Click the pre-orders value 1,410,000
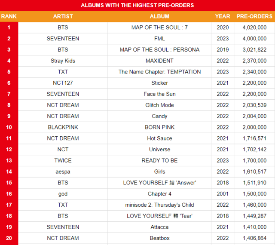This screenshot has width=275, height=245. point(254,227)
